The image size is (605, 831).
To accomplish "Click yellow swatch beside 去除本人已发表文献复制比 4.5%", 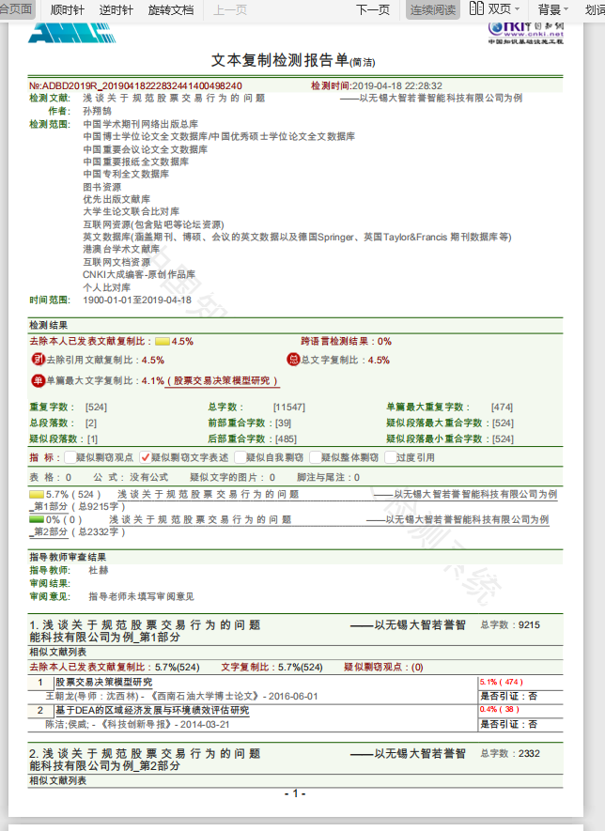I will coord(163,342).
